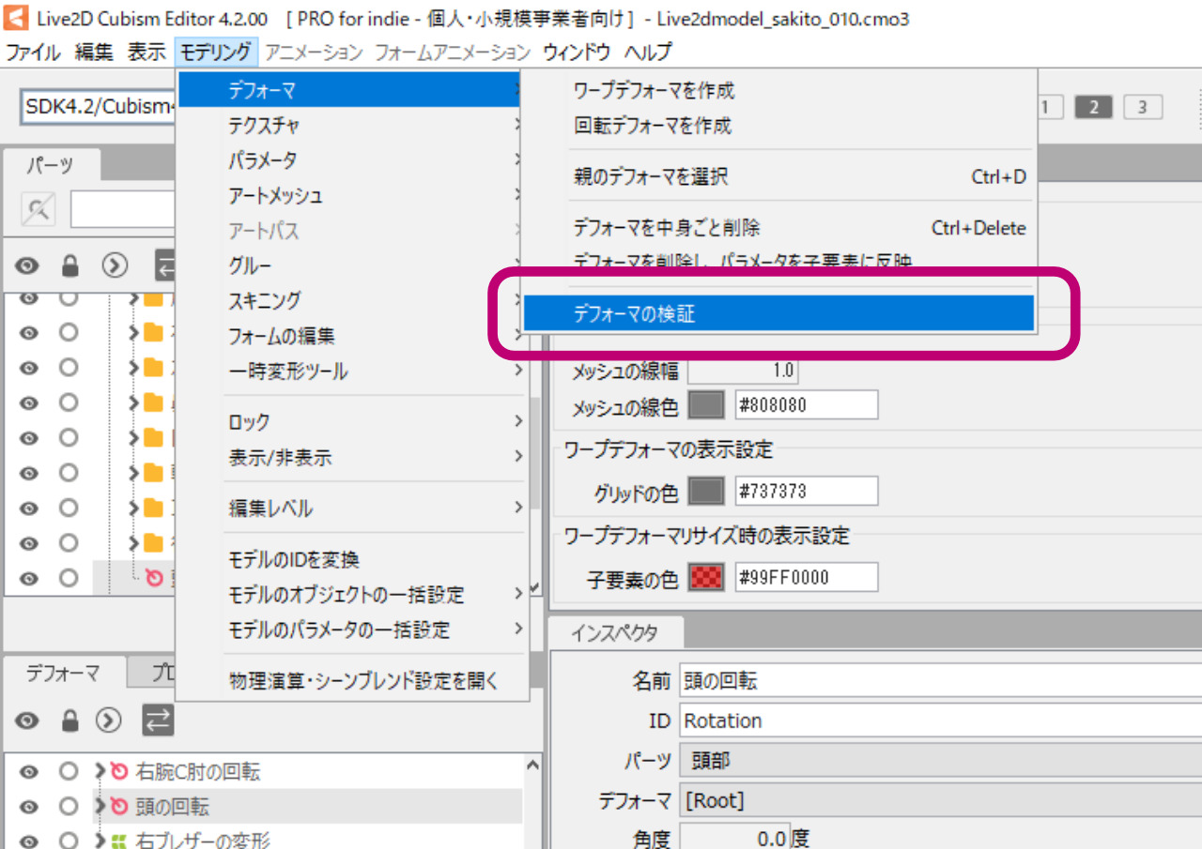Image resolution: width=1202 pixels, height=849 pixels.
Task: Expand the folder directly above the rotation deformer row in パーツ
Action: (x=134, y=543)
